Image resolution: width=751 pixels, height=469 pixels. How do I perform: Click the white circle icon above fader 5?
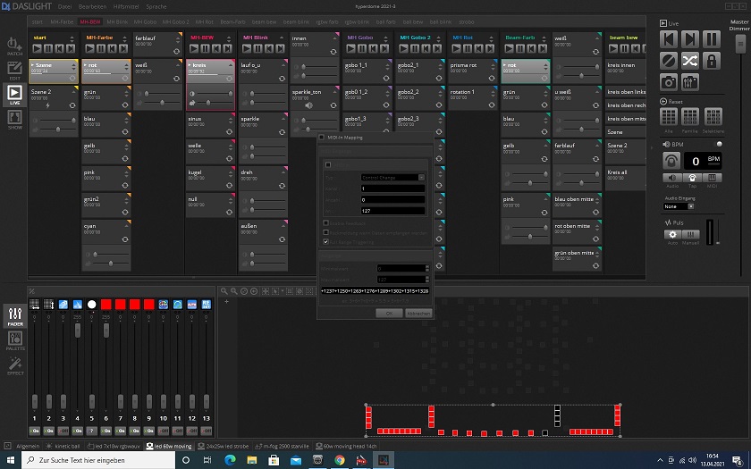point(92,305)
